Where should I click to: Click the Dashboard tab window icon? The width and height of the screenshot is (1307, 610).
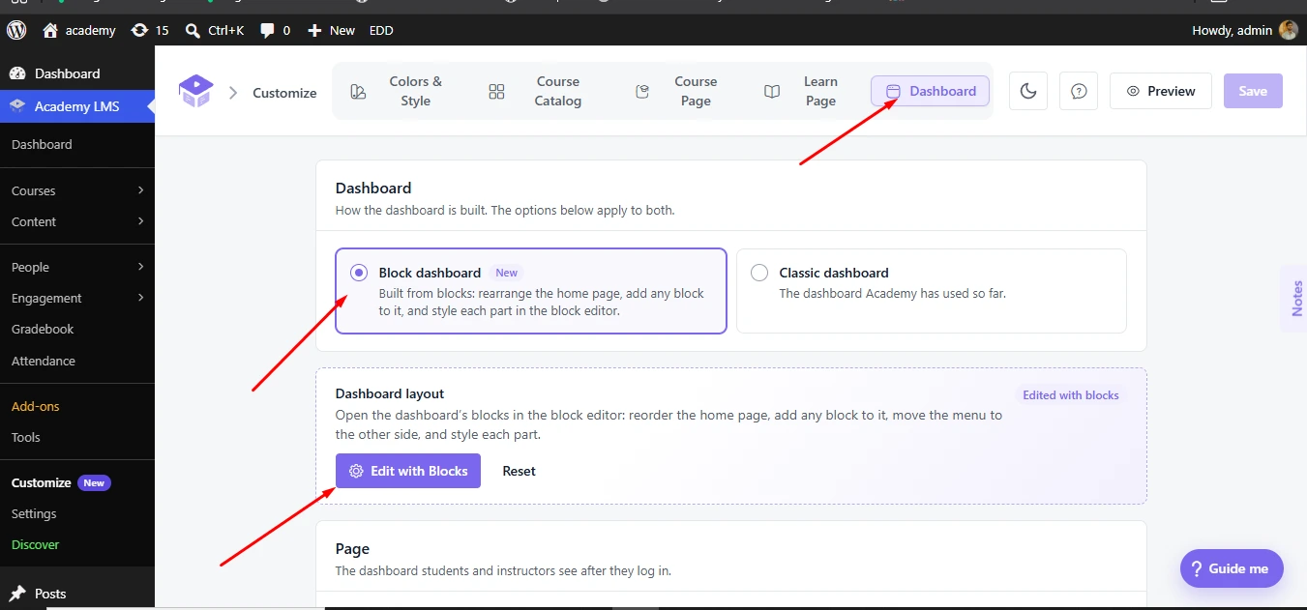(x=893, y=91)
